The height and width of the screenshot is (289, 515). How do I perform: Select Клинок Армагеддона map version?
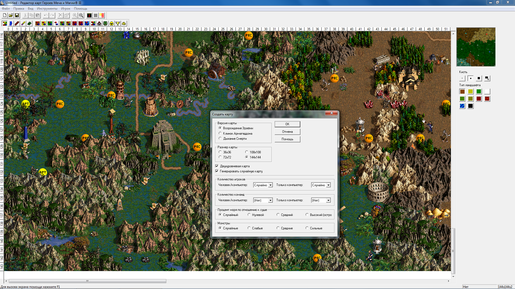236,133
